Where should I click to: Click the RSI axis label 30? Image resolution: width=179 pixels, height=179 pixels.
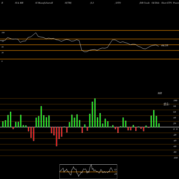3,53
